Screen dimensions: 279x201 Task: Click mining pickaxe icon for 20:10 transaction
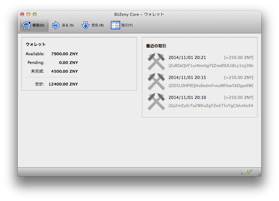[x=156, y=101]
